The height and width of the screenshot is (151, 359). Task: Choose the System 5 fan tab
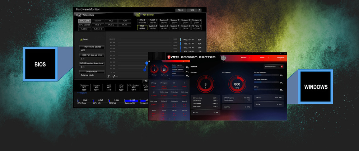pos(153,28)
